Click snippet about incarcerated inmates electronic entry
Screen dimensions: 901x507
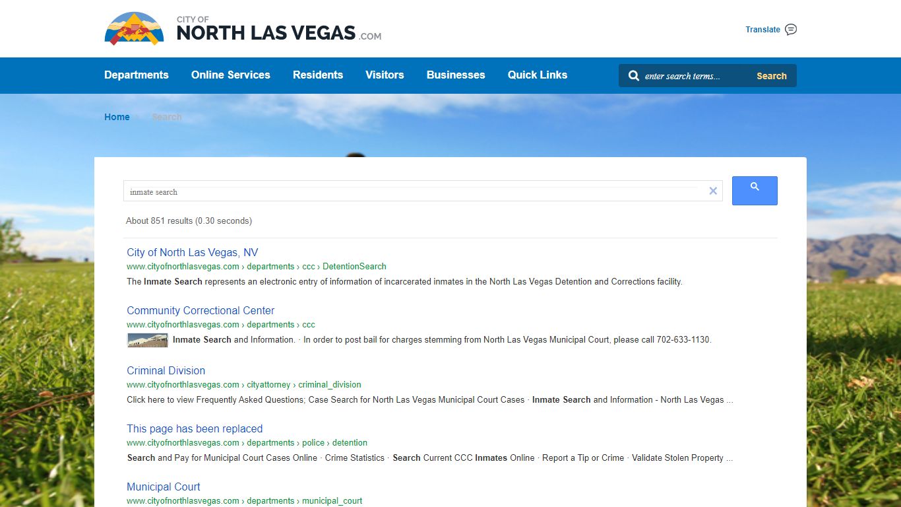click(x=404, y=282)
